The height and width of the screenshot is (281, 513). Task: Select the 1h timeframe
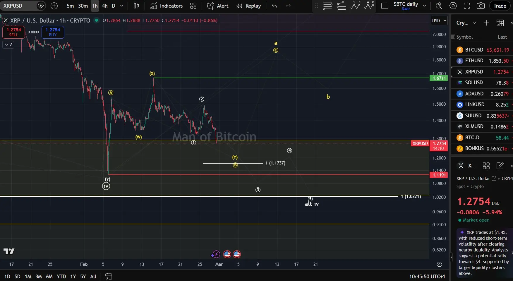point(95,6)
